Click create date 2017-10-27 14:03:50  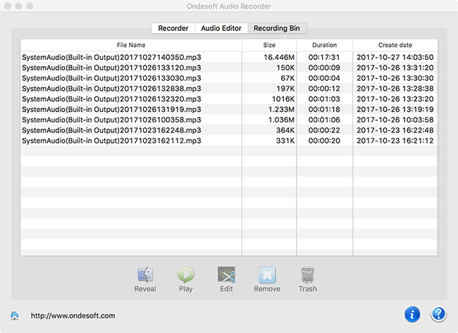[x=395, y=57]
